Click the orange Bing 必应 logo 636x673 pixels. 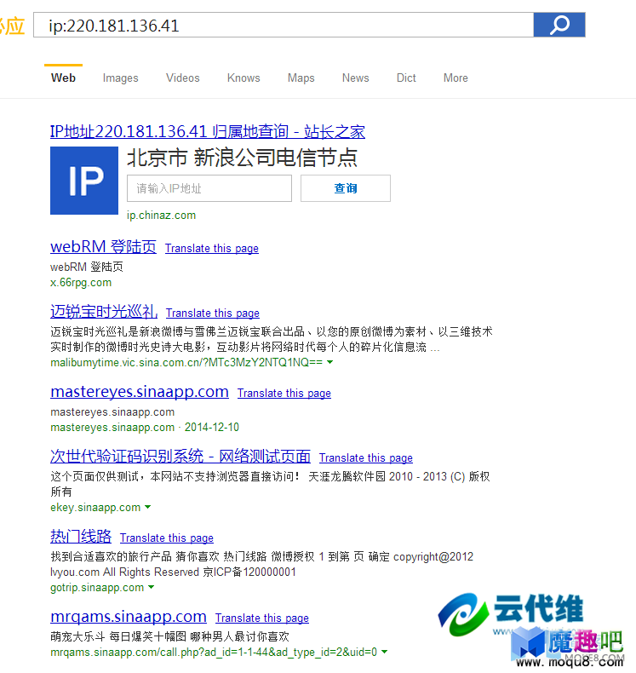click(12, 26)
